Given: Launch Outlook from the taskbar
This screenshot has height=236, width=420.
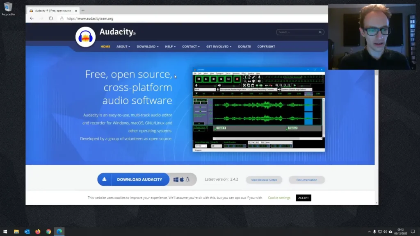Looking at the screenshot, I should click(27, 231).
